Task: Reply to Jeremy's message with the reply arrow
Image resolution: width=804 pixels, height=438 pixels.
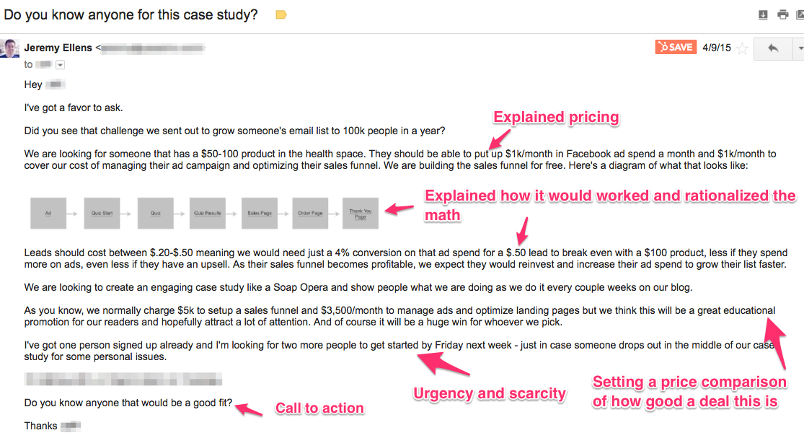Action: click(773, 48)
